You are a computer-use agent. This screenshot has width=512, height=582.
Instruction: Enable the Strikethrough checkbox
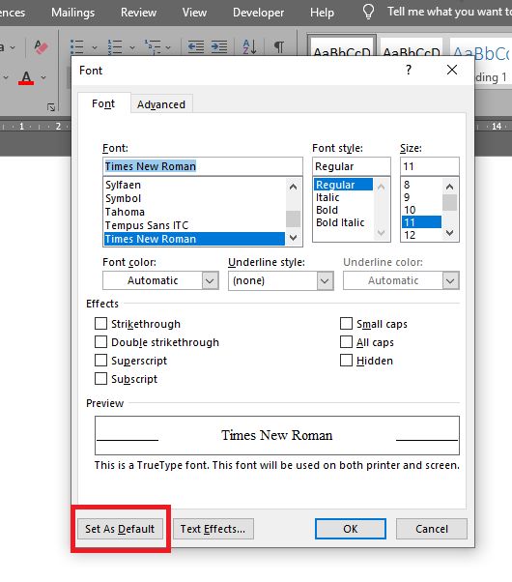[100, 323]
